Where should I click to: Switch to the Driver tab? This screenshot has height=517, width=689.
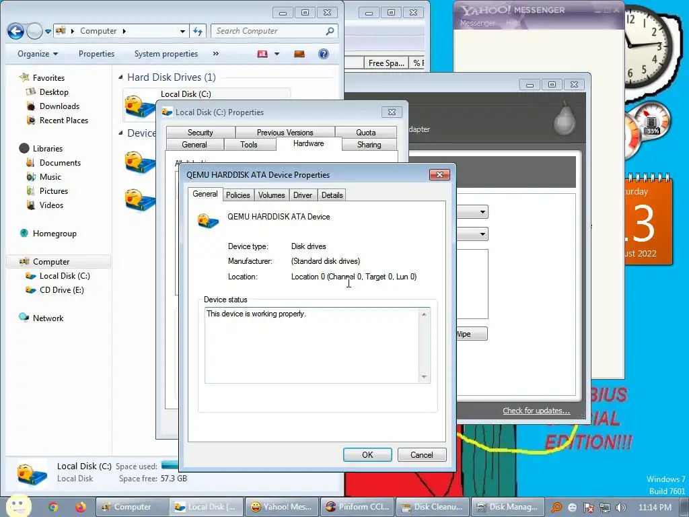[x=303, y=195]
